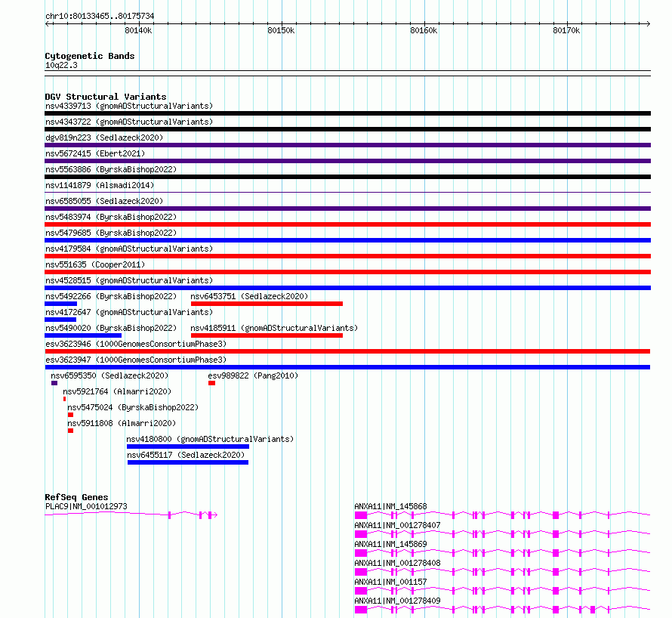672x618 pixels.
Task: Click nsv551635 Cooper2011 label
Action: pyautogui.click(x=95, y=264)
